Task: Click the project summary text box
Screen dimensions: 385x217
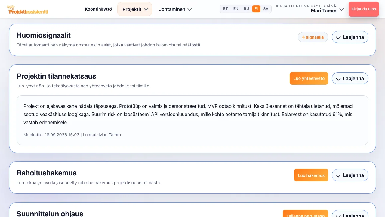Action: (x=192, y=120)
